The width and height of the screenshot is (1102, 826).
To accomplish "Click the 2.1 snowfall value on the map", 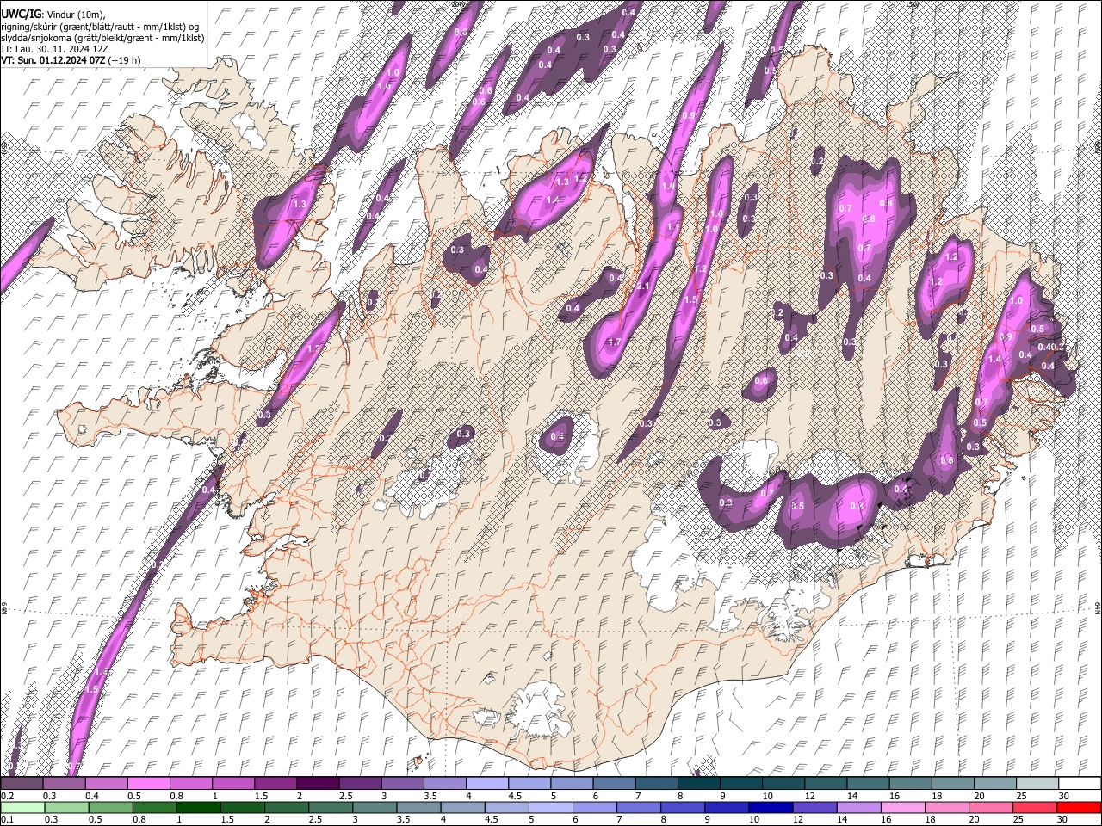I will [642, 287].
